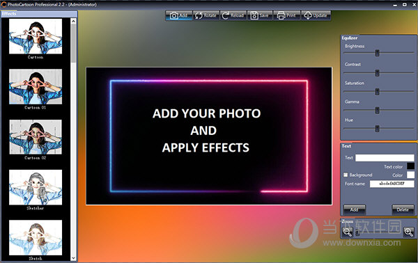Click the Add text button

tap(355, 209)
